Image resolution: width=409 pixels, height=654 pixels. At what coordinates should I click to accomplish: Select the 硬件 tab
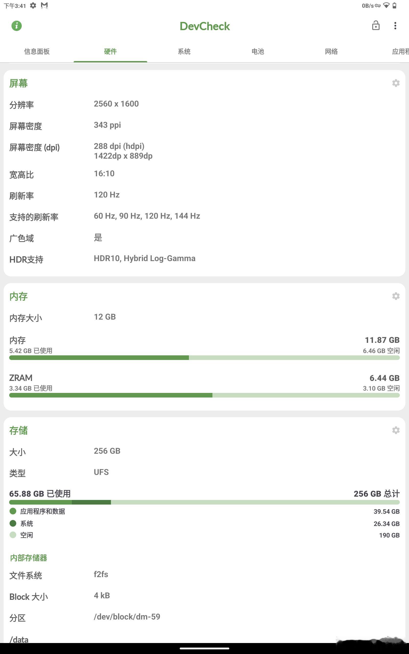[110, 51]
